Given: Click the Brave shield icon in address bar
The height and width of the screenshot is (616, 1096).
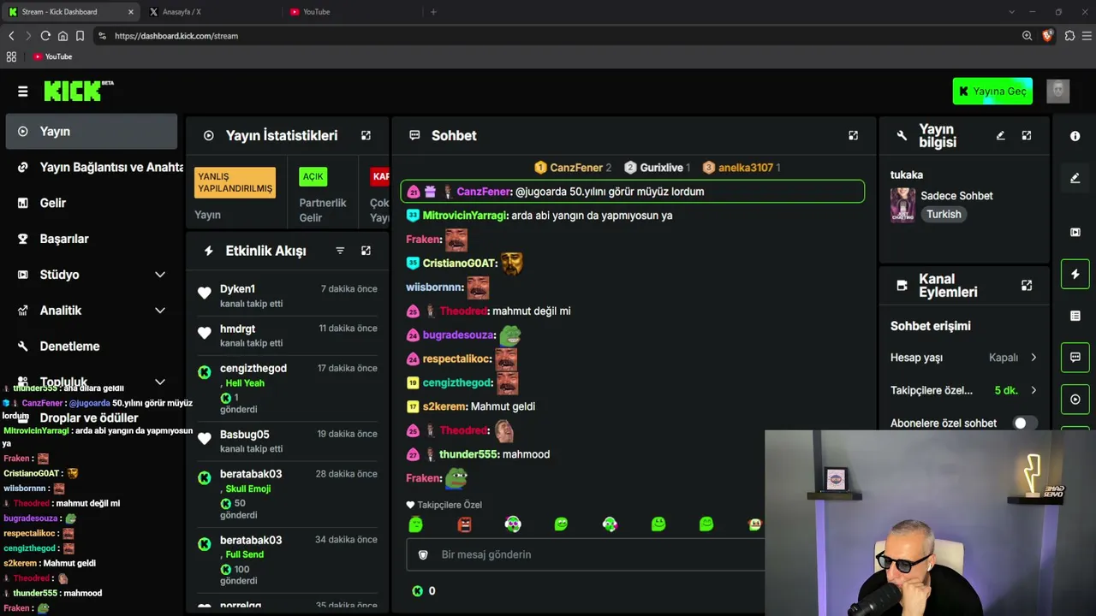Looking at the screenshot, I should tap(1047, 36).
